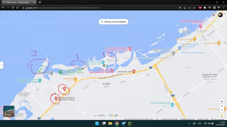Open the browser extensions puzzle icon
The height and width of the screenshot is (127, 227).
click(x=205, y=8)
